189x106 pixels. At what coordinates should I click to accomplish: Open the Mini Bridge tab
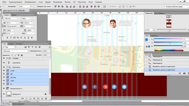[x=6, y=104]
